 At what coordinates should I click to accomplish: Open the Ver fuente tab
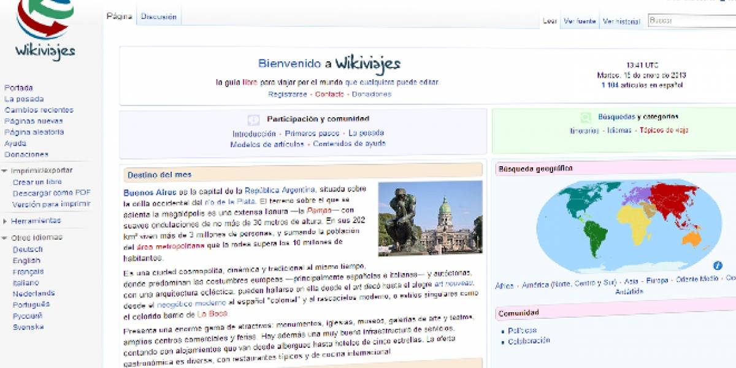click(580, 21)
